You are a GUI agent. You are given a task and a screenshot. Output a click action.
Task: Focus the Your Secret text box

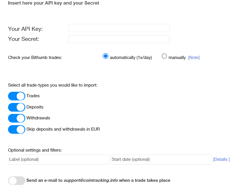click(119, 39)
